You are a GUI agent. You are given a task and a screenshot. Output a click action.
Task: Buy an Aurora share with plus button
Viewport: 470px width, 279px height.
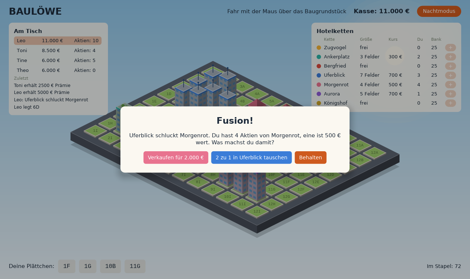451,94
